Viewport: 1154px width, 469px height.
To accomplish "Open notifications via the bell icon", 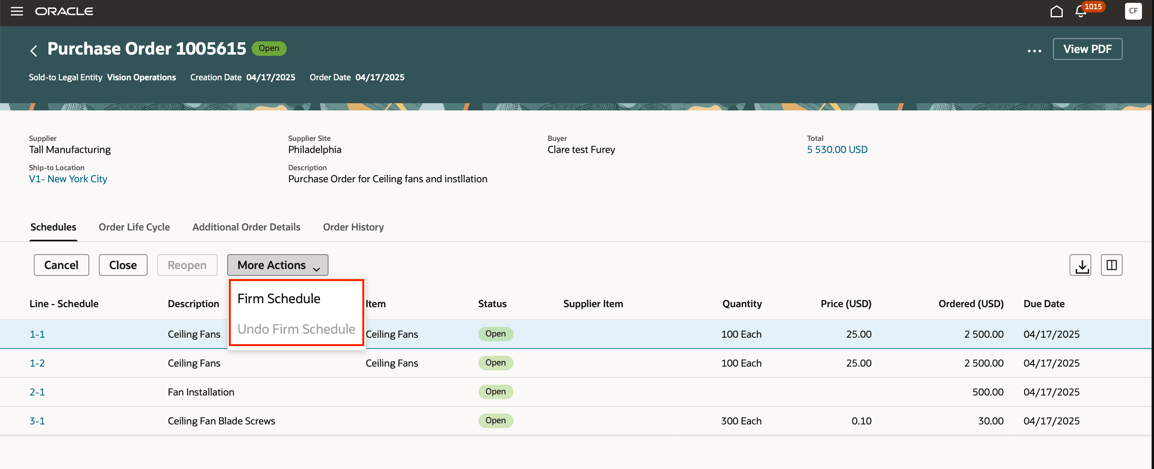I will 1080,12.
